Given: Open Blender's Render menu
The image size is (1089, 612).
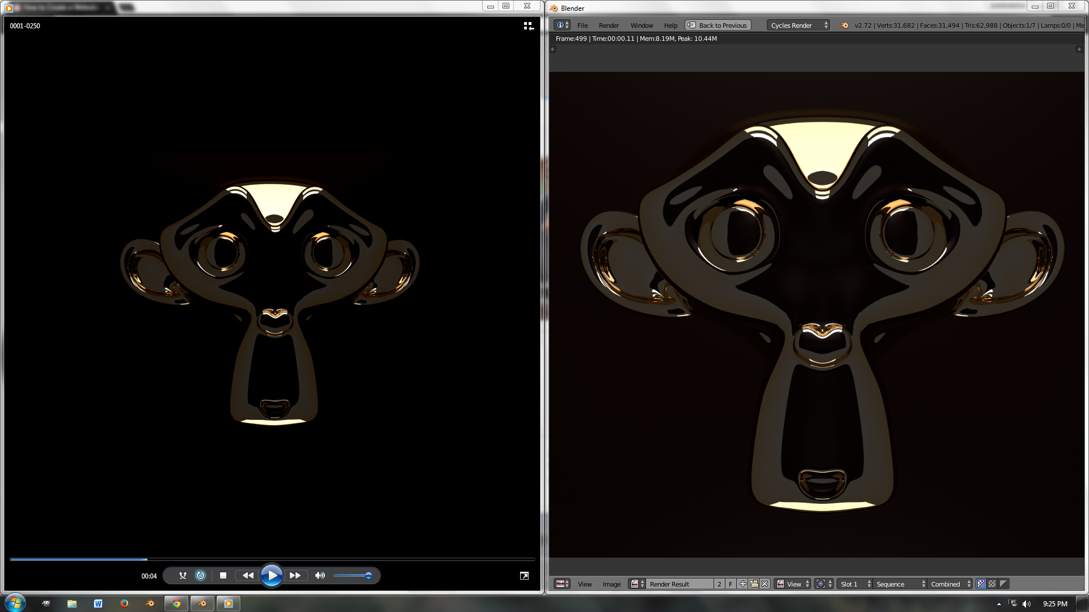Looking at the screenshot, I should pyautogui.click(x=609, y=25).
